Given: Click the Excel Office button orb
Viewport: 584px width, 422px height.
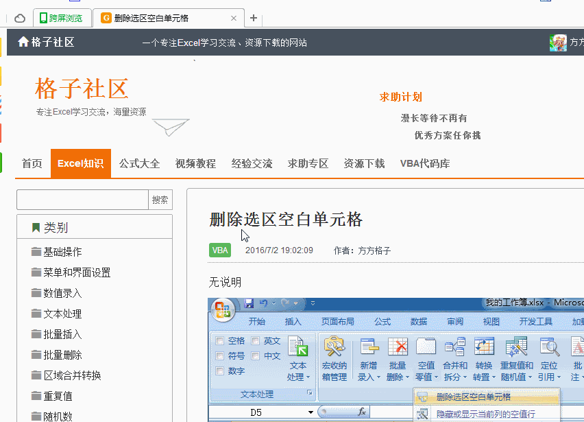Looking at the screenshot, I should point(223,311).
